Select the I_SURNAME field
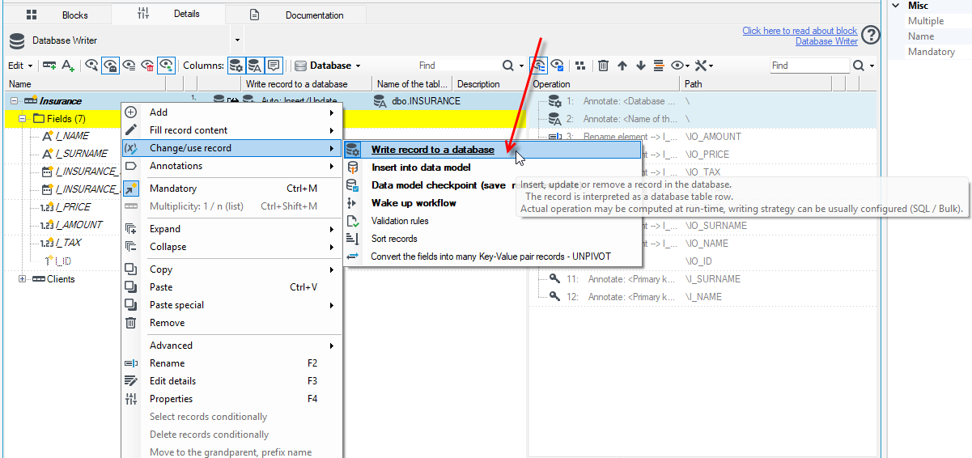The height and width of the screenshot is (458, 972). click(x=81, y=154)
